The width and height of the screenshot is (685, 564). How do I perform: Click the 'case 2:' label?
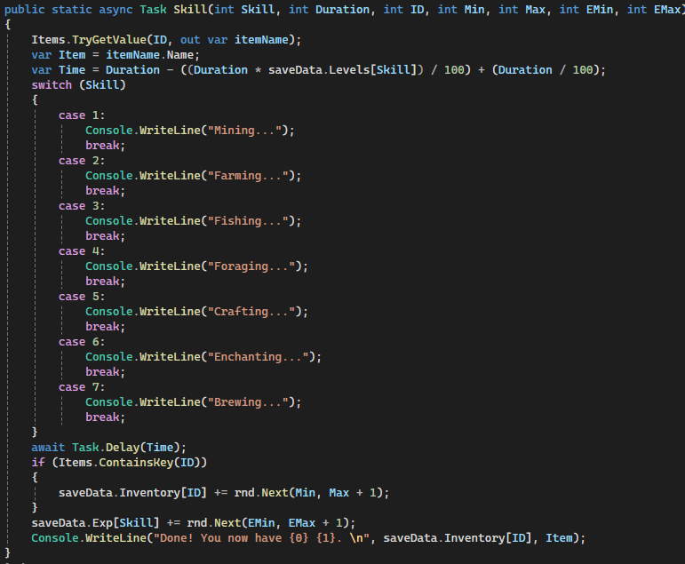(82, 161)
